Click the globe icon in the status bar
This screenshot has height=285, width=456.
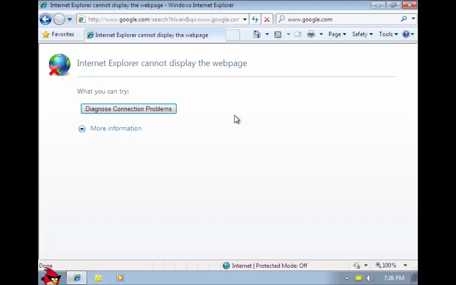(226, 266)
